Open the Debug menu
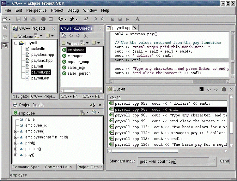The image size is (237, 181). tap(73, 10)
